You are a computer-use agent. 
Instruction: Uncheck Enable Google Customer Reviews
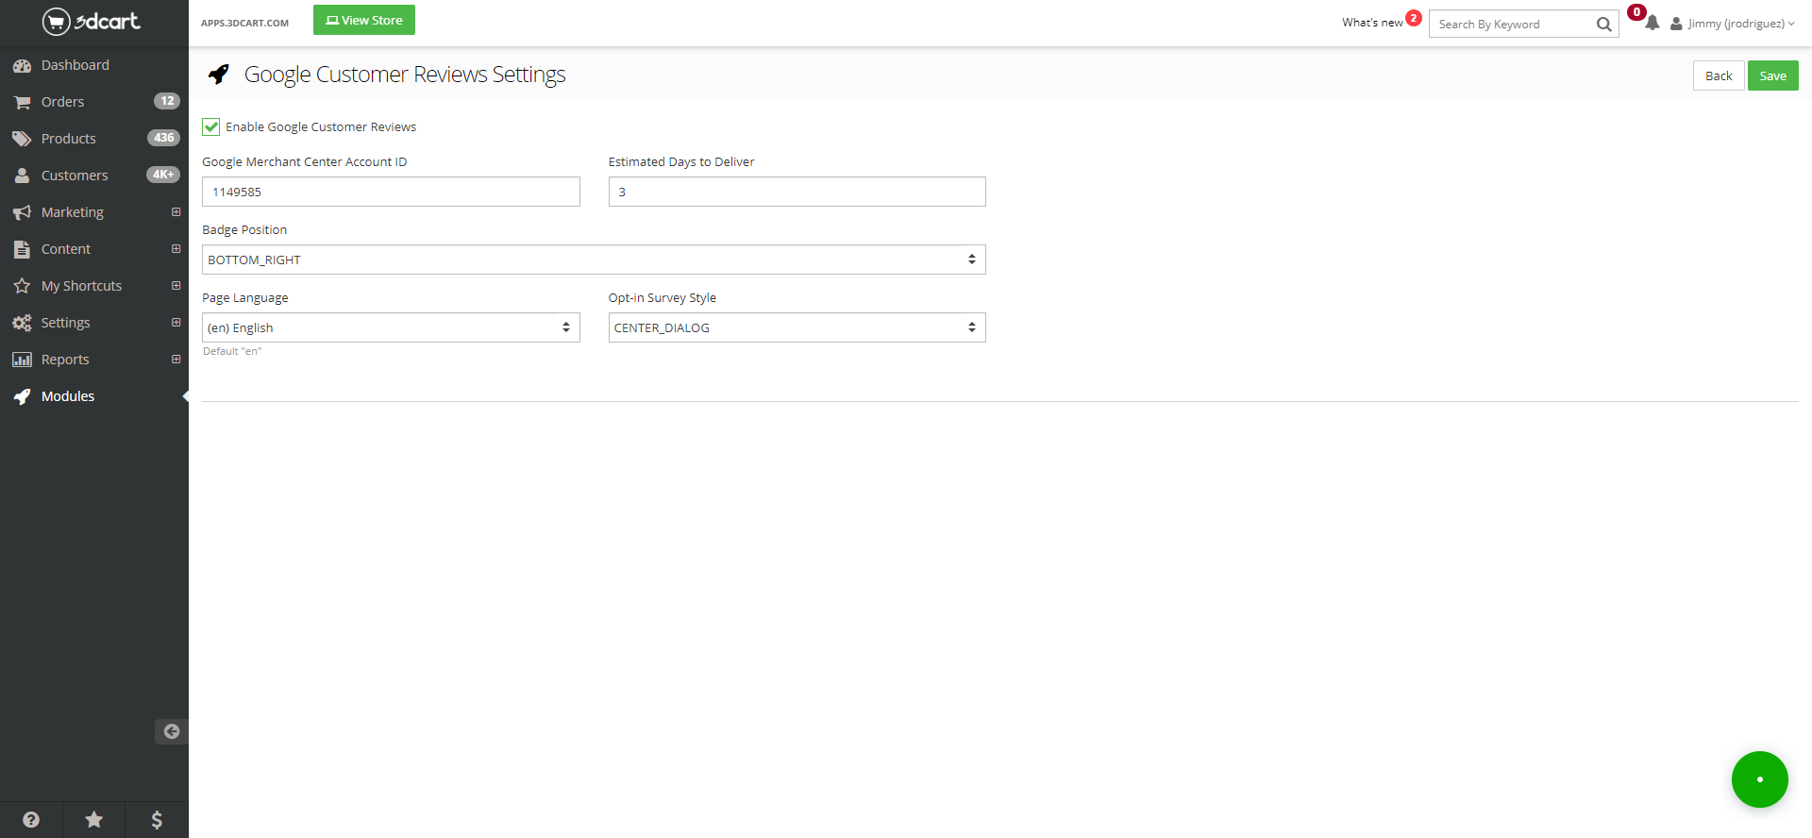[x=211, y=126]
